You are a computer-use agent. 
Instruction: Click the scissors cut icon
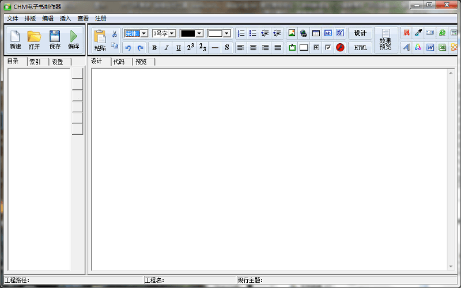pyautogui.click(x=114, y=34)
